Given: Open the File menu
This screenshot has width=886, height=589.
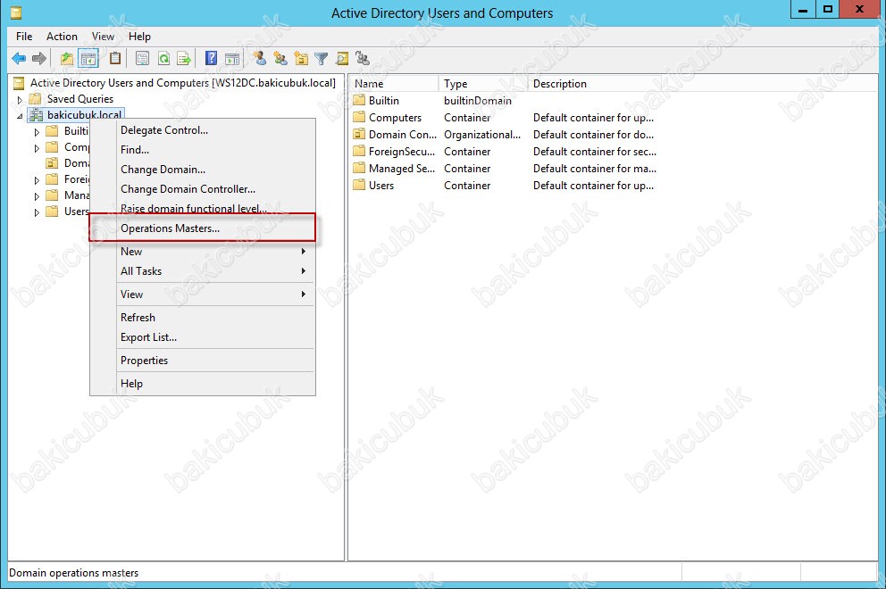Looking at the screenshot, I should tap(24, 36).
